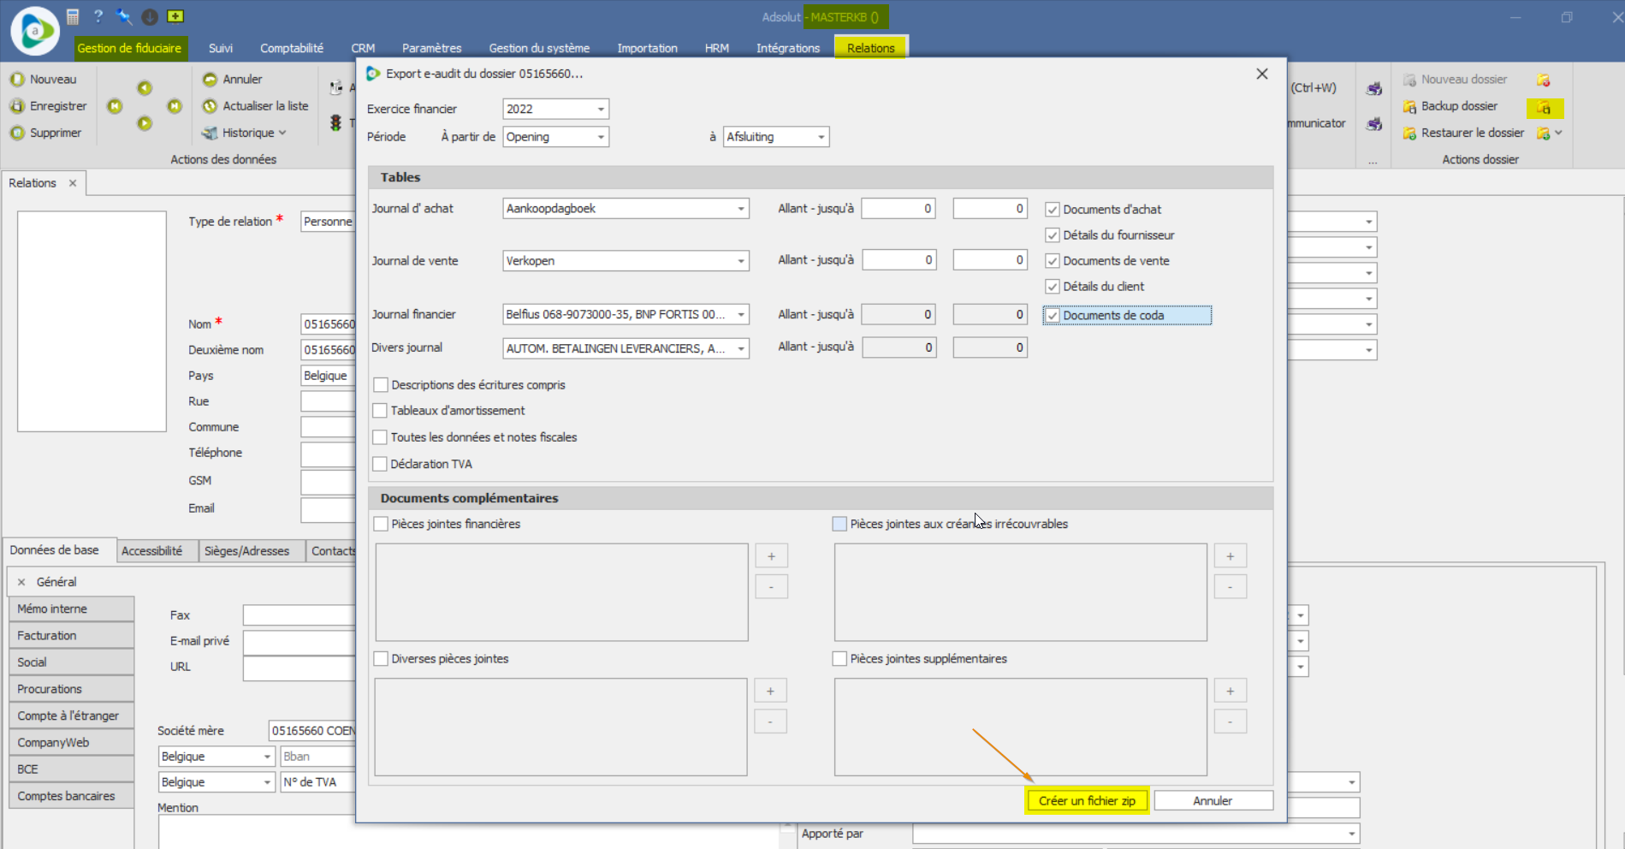Uncheck Détails du fournisseur checkbox
Viewport: 1625px width, 849px height.
click(x=1053, y=235)
